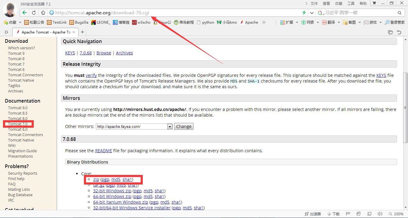Go back with the green arrow button
The image size is (408, 218).
click(24, 13)
